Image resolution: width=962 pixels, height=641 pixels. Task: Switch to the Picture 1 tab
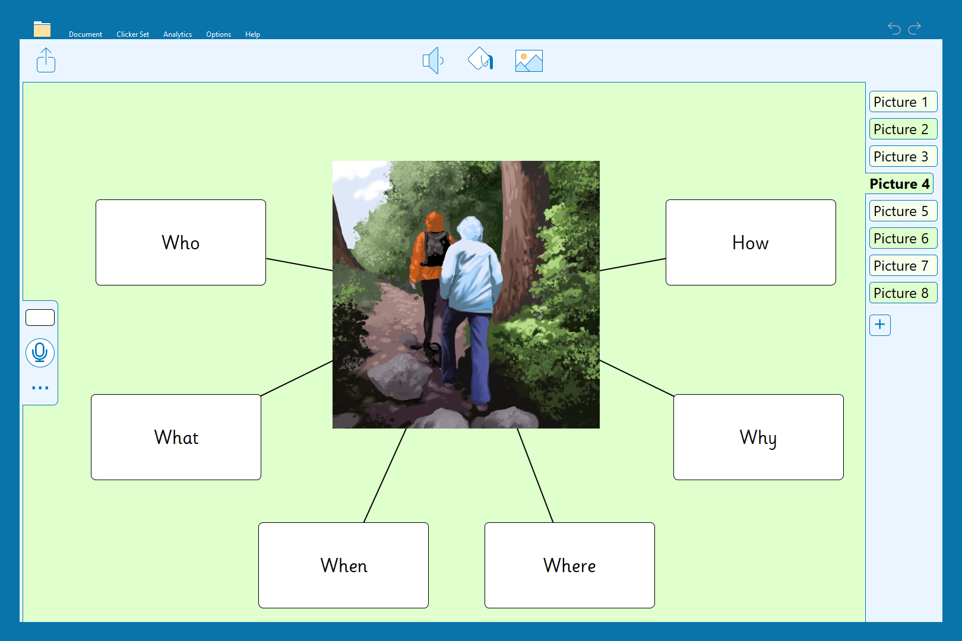tap(903, 102)
